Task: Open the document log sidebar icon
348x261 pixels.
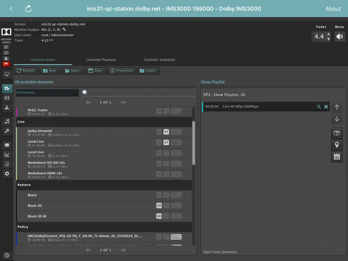Action: tap(7, 164)
